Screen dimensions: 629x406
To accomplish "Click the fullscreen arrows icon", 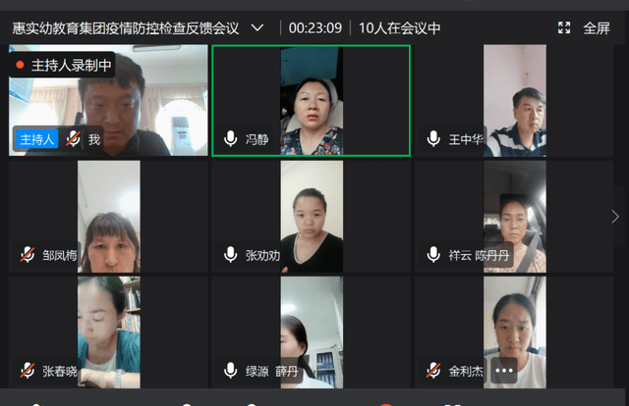I will (x=564, y=28).
